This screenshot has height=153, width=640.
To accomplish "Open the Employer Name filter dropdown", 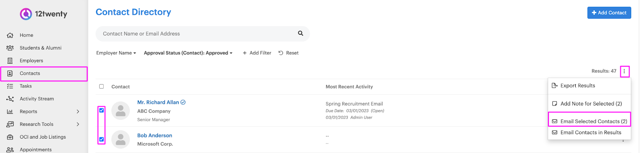I will (116, 53).
